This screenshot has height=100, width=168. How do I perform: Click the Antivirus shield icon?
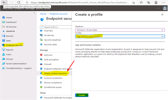click(x=41, y=55)
